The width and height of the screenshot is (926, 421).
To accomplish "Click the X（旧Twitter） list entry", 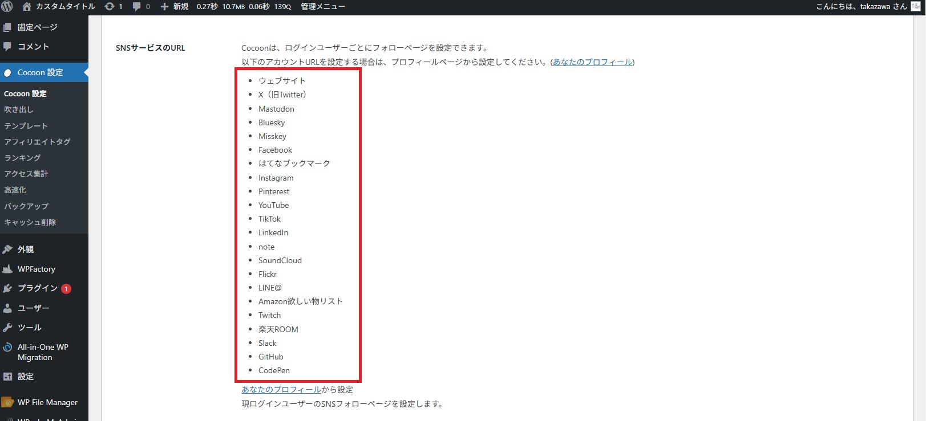I will pyautogui.click(x=282, y=95).
